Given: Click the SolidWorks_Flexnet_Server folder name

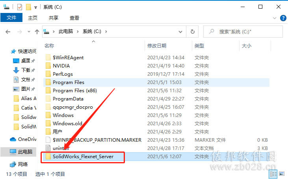Looking at the screenshot, I should (x=83, y=157).
